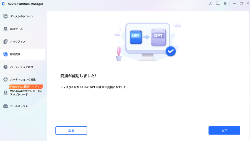The width and height of the screenshot is (250, 141).
Task: Switch to パーティション管理 section
Action: (22, 67)
